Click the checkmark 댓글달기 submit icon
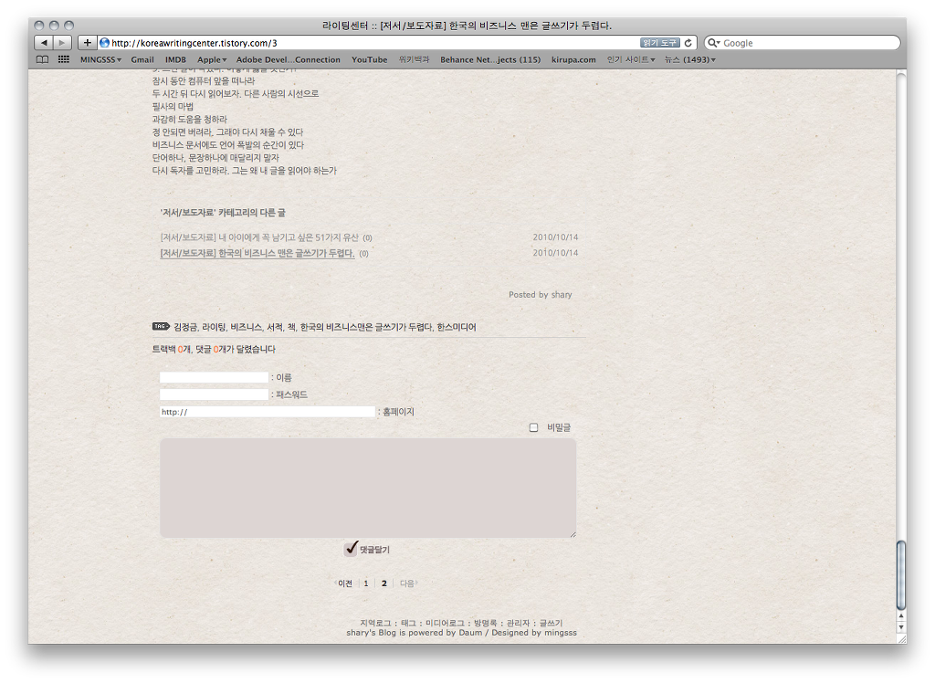This screenshot has height=683, width=935. [352, 549]
